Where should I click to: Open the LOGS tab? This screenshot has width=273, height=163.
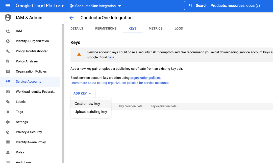coord(179,28)
